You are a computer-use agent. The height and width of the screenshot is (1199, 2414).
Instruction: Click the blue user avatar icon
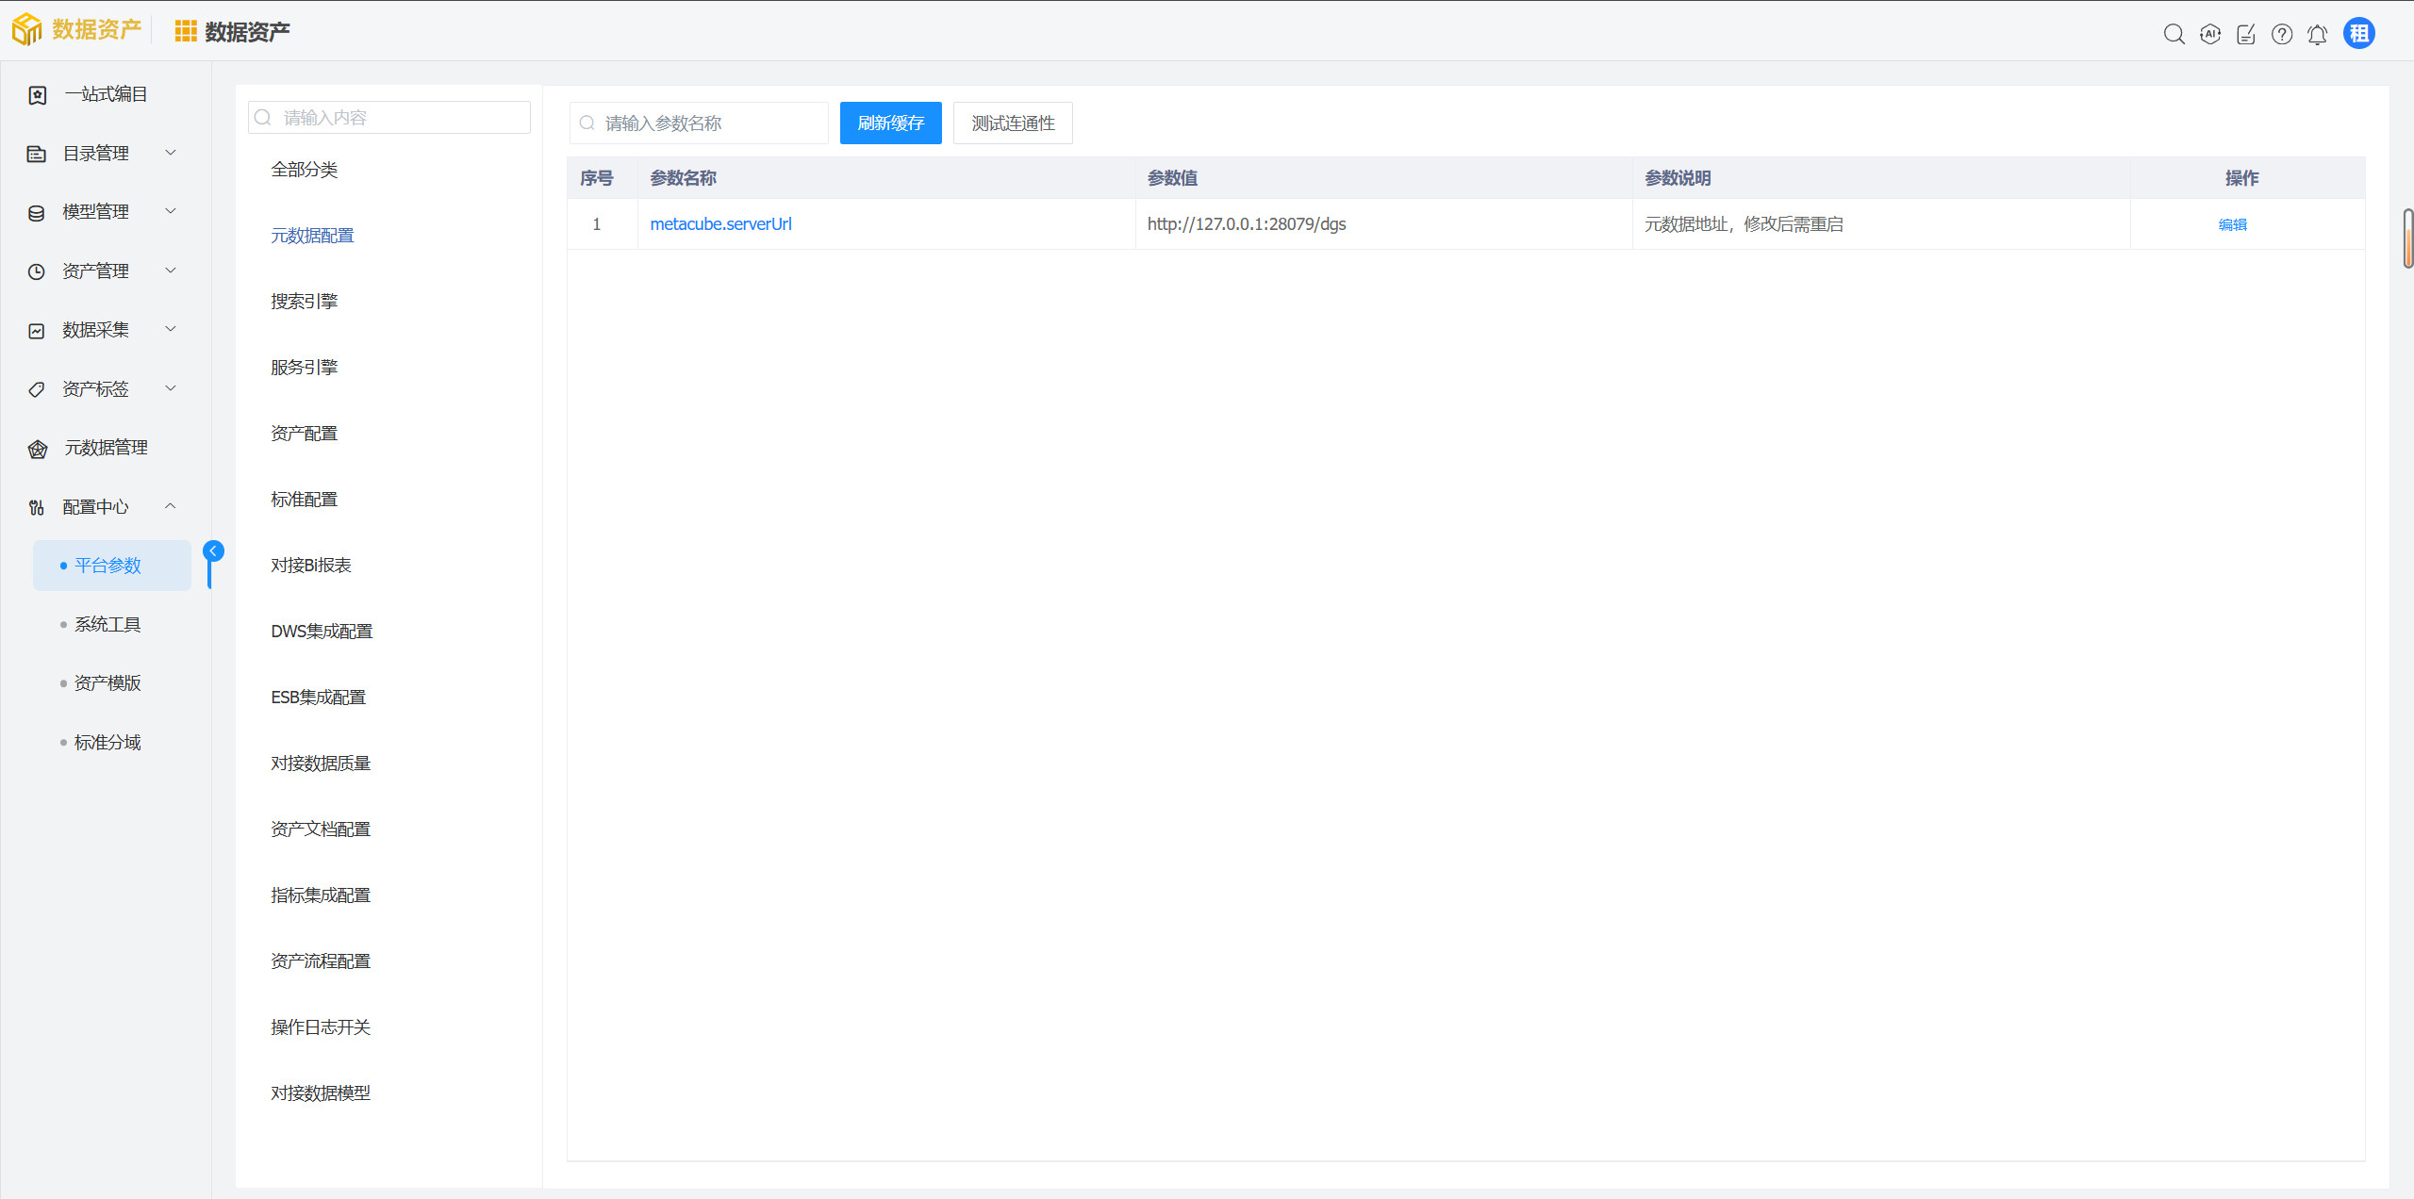(2358, 34)
